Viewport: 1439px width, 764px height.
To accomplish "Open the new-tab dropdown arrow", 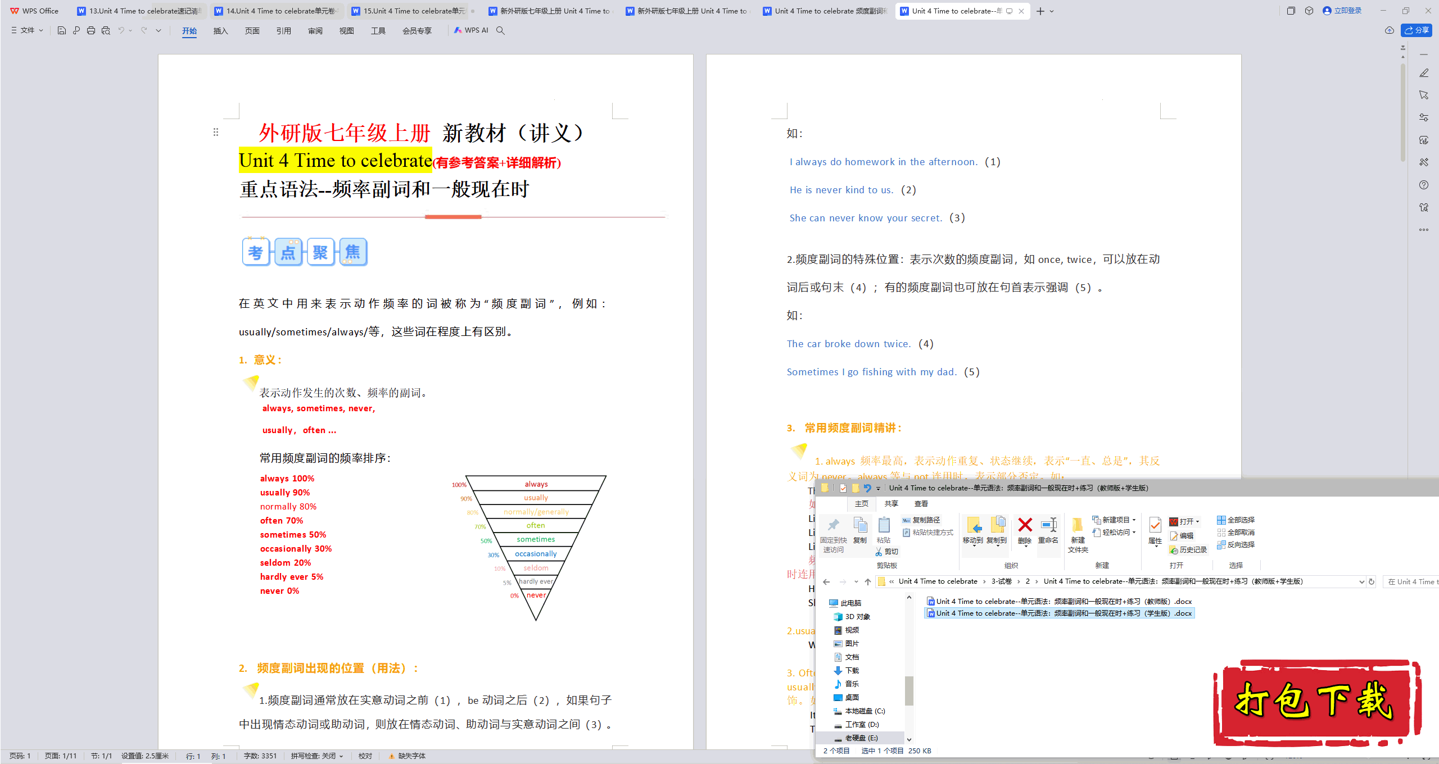I will [x=1052, y=11].
